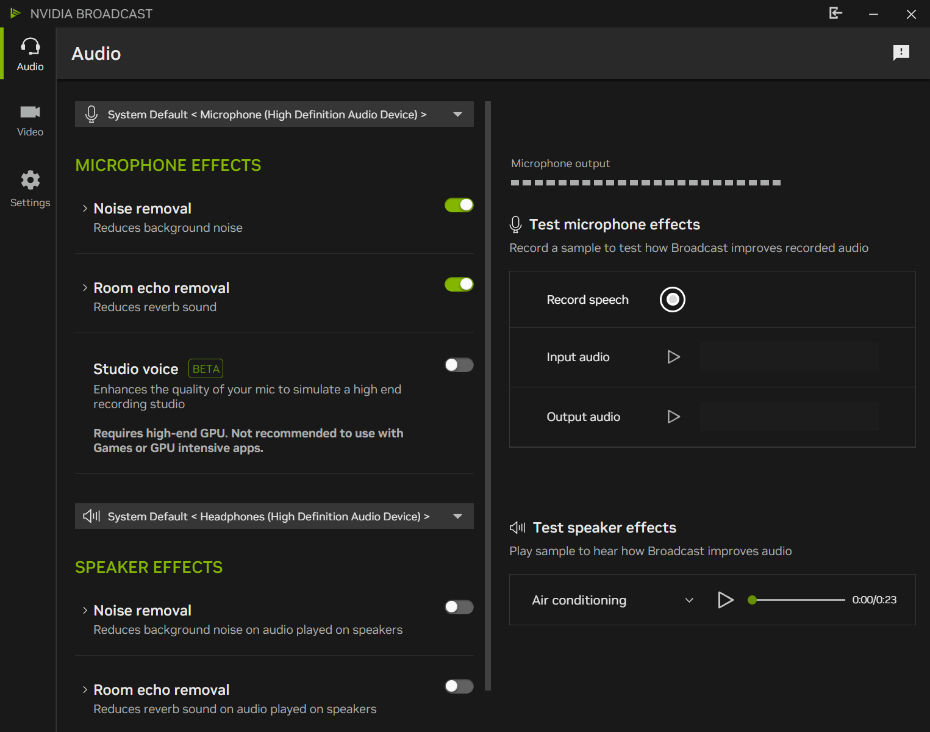930x732 pixels.
Task: Expand the Air conditioning sample dropdown
Action: pyautogui.click(x=689, y=600)
